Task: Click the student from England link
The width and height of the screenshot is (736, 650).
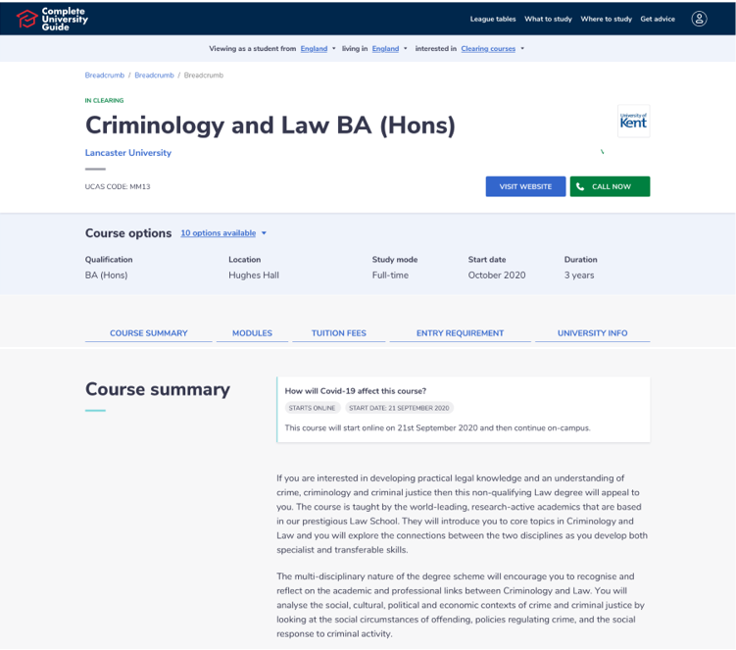Action: pyautogui.click(x=314, y=48)
